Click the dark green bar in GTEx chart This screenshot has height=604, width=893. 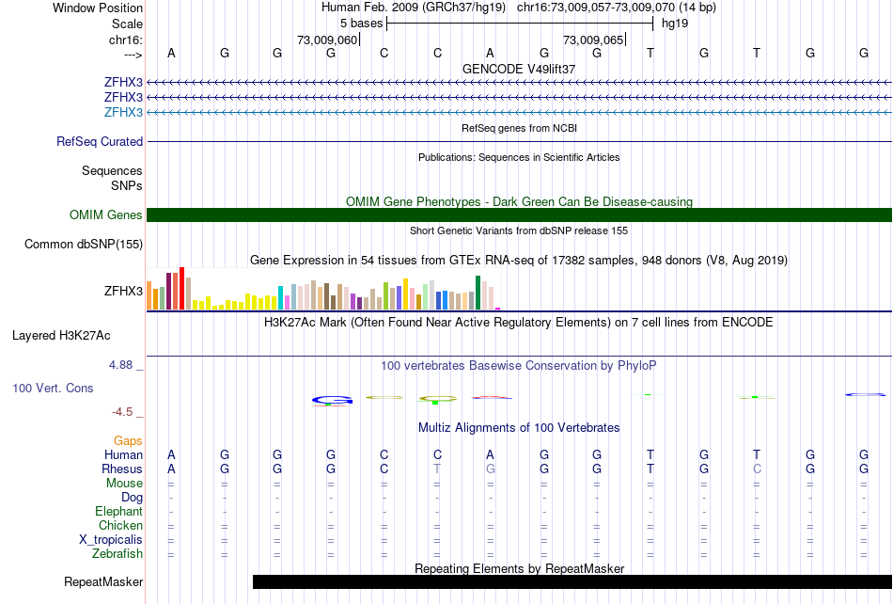tap(478, 293)
